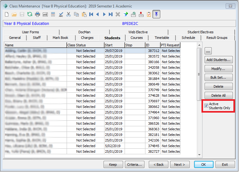
Task: Click the scroll up arrow of student list
Action: click(x=199, y=45)
